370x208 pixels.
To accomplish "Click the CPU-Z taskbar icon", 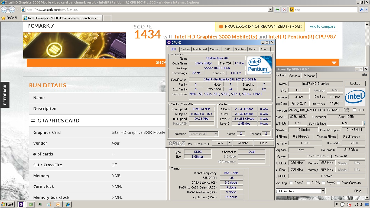I will (x=21, y=204).
